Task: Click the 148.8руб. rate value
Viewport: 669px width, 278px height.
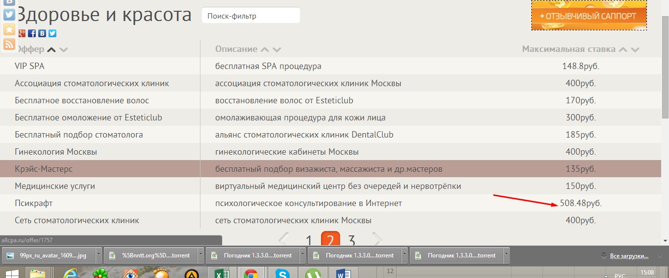Action: [x=581, y=66]
